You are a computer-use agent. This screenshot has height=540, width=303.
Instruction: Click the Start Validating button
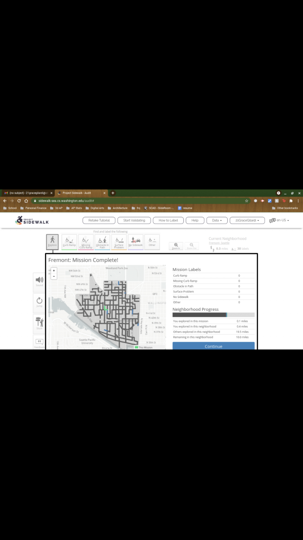click(x=134, y=220)
